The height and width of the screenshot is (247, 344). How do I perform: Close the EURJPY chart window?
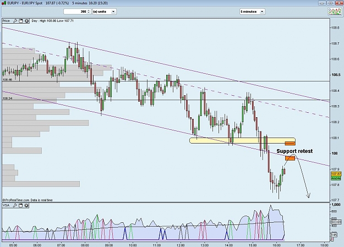pos(338,3)
